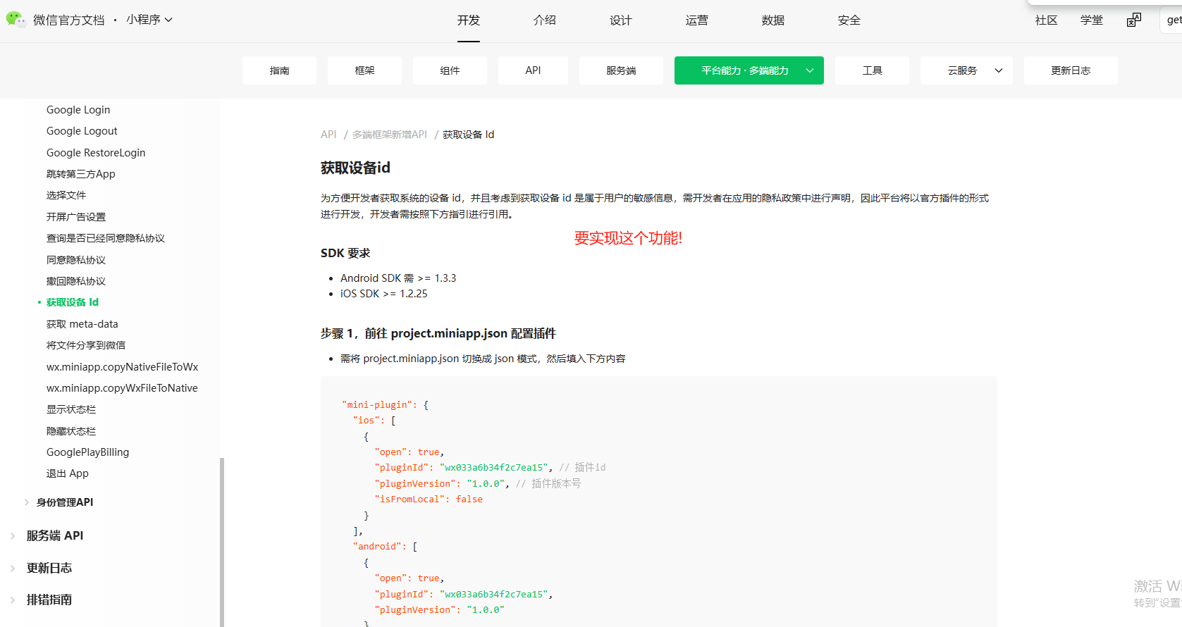The image size is (1182, 627).
Task: Open the 社区 link
Action: click(1046, 20)
